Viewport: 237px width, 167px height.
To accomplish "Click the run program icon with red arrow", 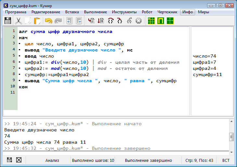I will click(92, 21).
